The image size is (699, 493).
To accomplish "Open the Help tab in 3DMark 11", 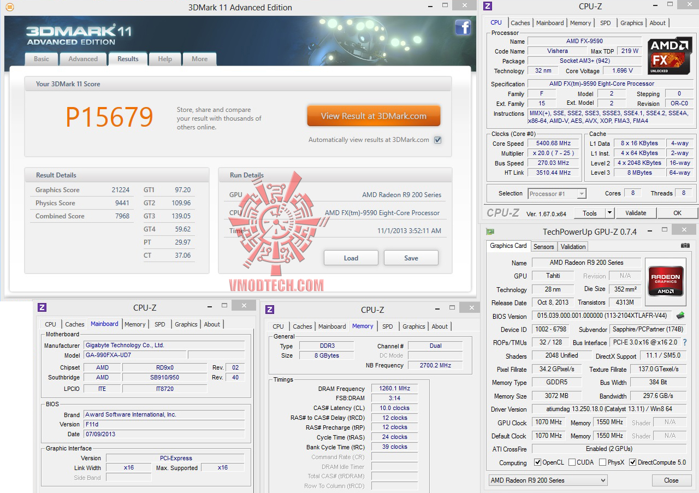I will [x=165, y=59].
